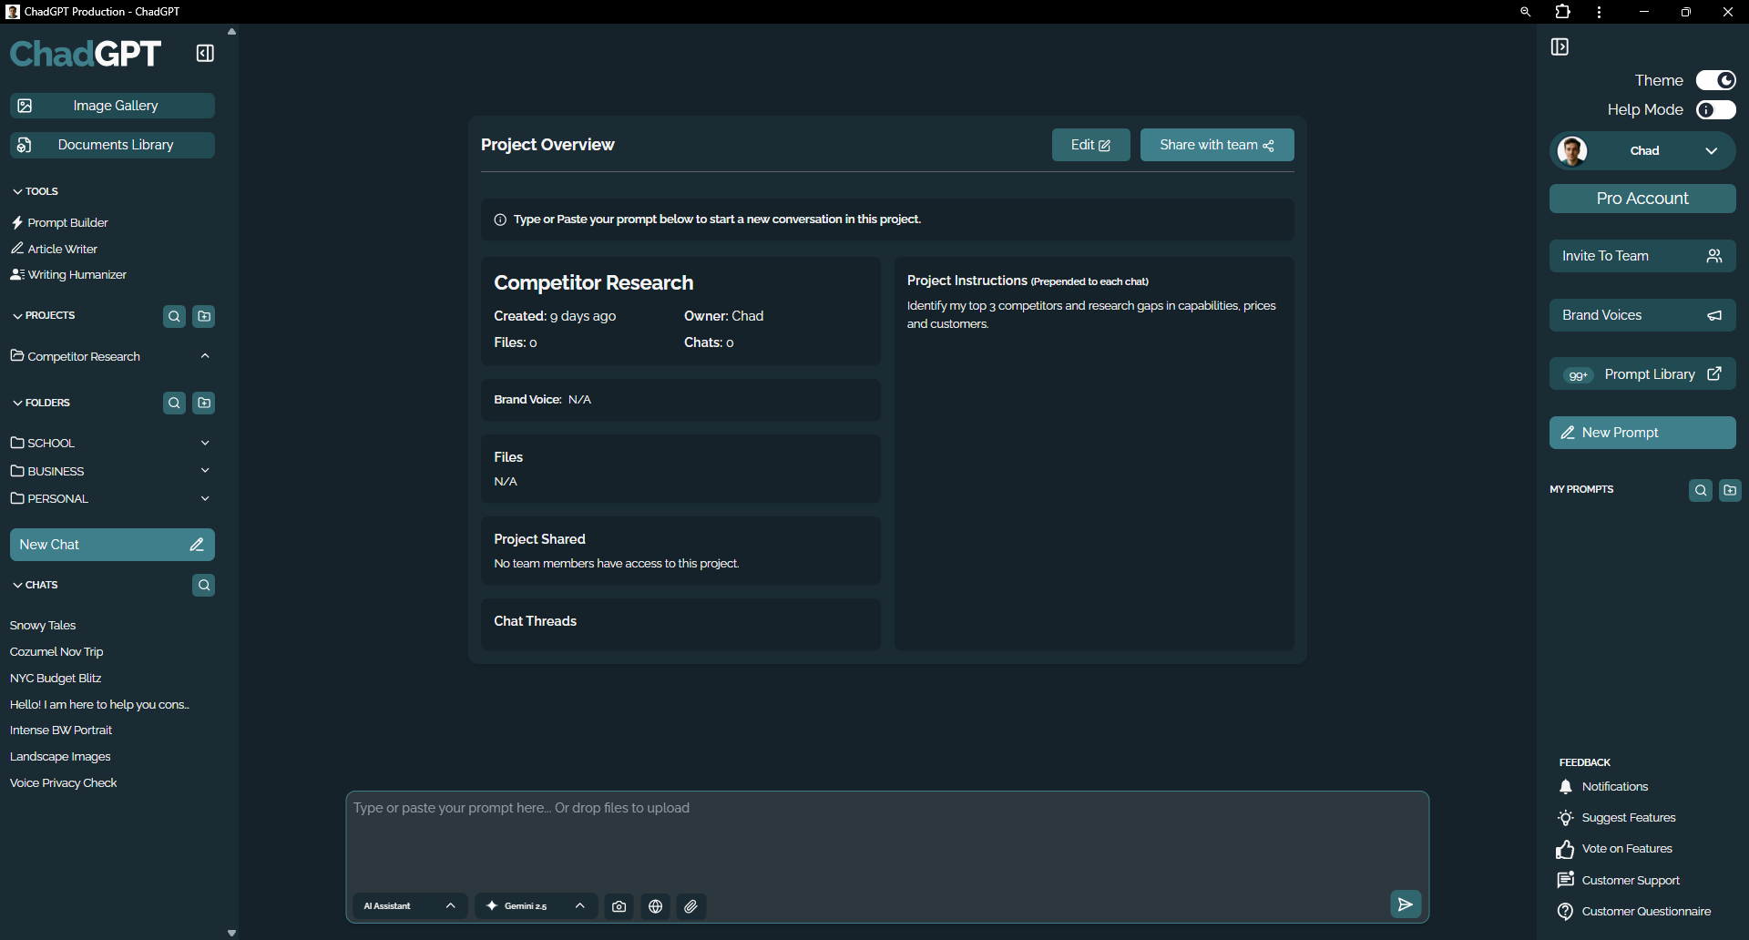Click the camera icon in prompt bar
This screenshot has width=1749, height=940.
point(619,906)
